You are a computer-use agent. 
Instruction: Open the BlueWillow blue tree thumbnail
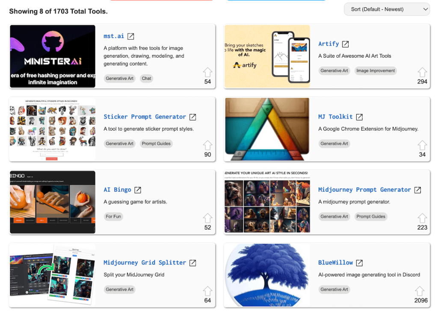tap(267, 275)
